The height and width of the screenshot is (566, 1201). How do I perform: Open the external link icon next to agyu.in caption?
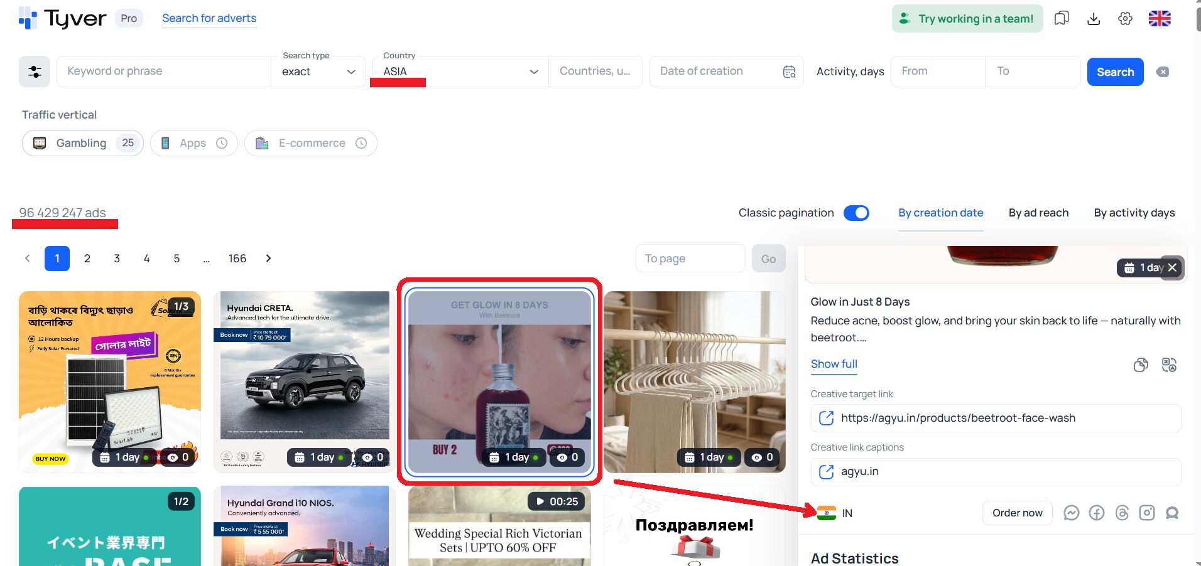tap(826, 471)
